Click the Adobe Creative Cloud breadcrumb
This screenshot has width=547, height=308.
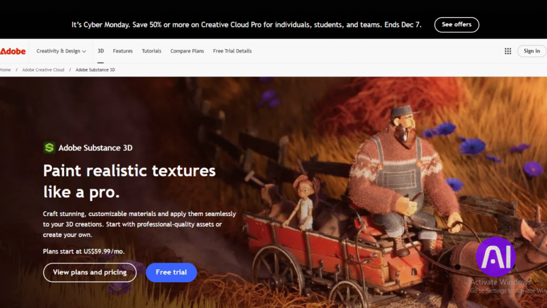[43, 70]
